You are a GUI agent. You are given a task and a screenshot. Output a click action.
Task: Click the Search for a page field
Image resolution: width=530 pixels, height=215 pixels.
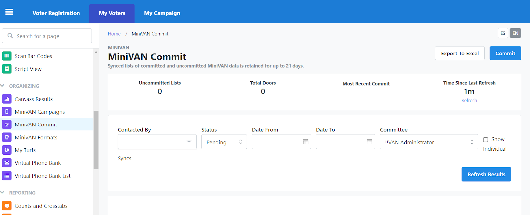(47, 36)
